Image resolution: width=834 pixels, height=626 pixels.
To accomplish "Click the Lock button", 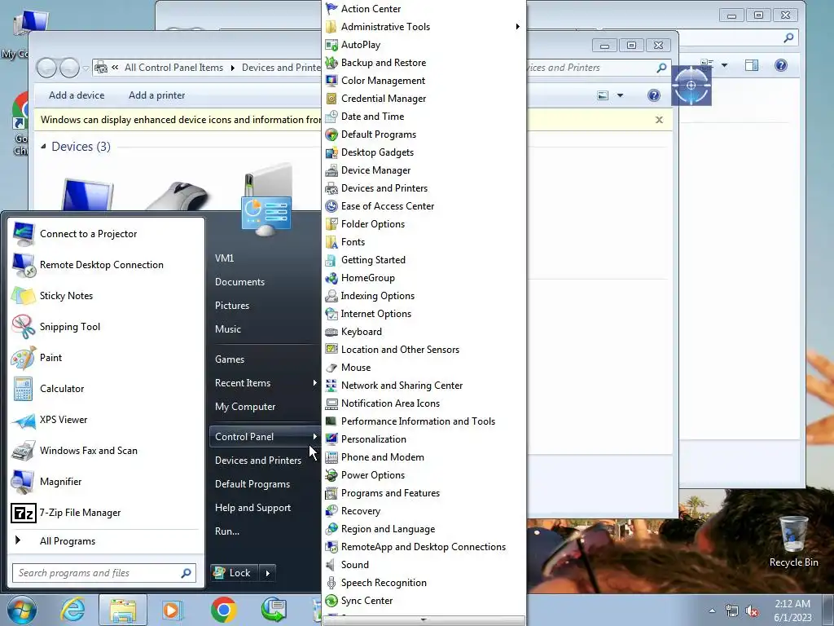I will click(234, 573).
